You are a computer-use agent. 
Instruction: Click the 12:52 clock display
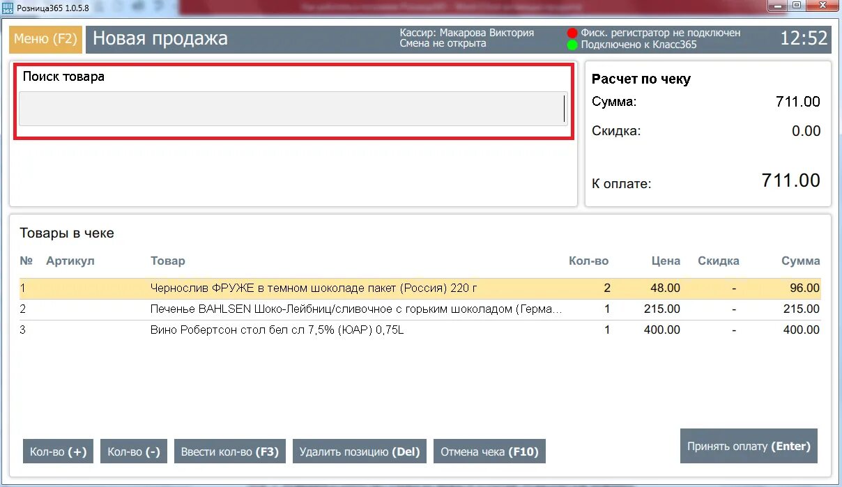(x=804, y=38)
